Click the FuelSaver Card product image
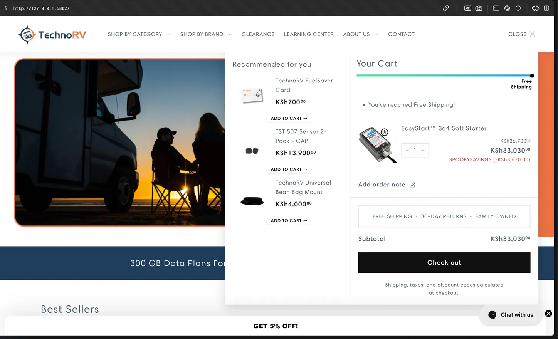Viewport: 558px width, 339px height. click(252, 95)
